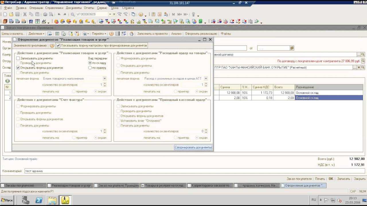Screen dimensions: 367x206
Task: Open the Файл menu
Action: click(x=8, y=8)
